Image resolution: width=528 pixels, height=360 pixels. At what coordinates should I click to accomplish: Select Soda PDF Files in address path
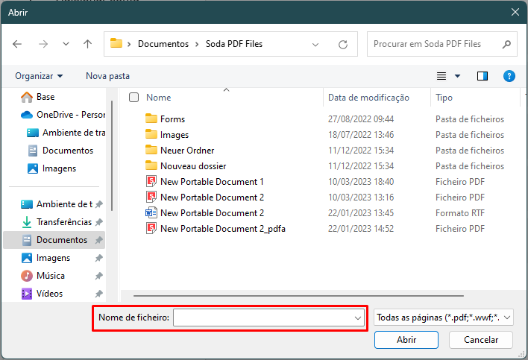[x=234, y=44]
